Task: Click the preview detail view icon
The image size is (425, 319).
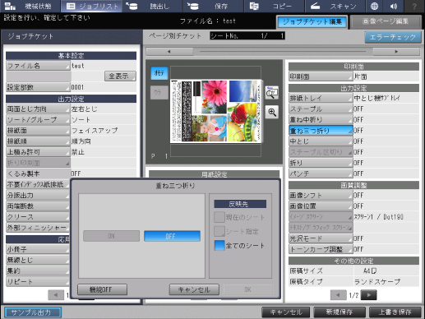Action: pos(272,93)
